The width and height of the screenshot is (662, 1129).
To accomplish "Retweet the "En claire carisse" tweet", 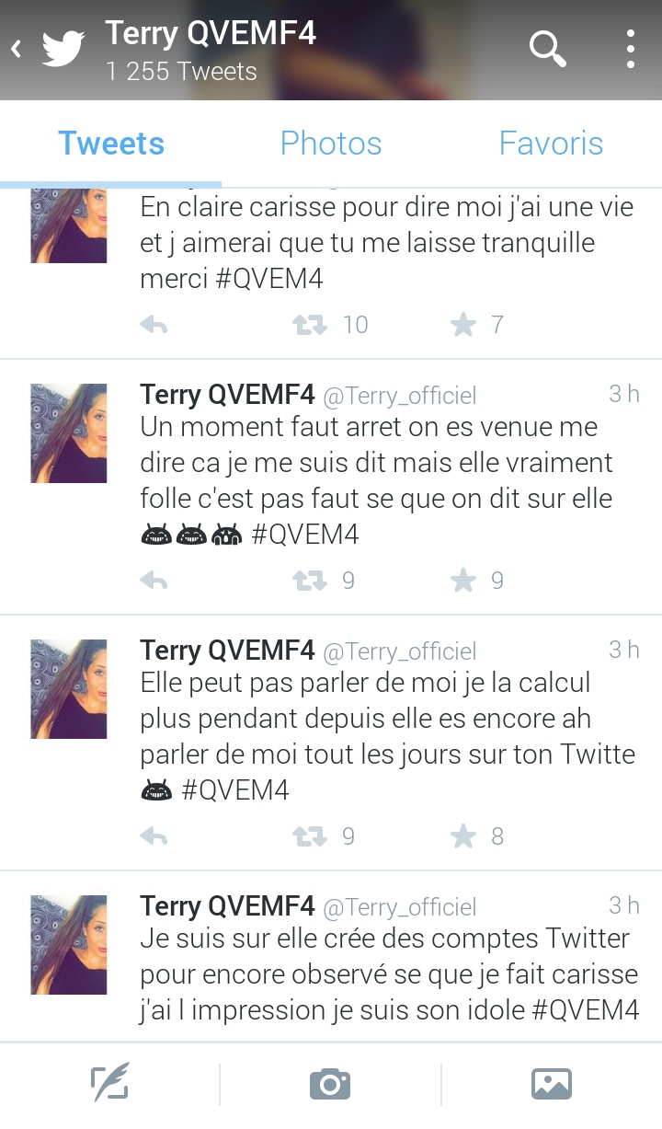I will click(310, 325).
